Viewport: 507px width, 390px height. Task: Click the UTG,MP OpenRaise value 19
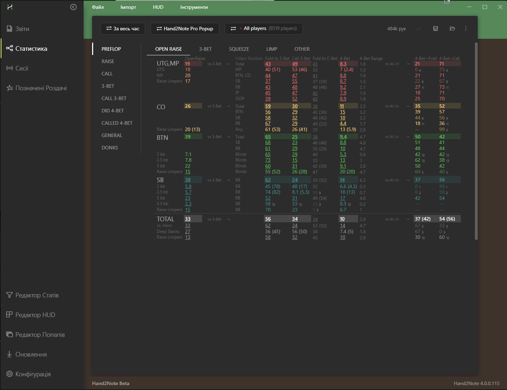tap(187, 64)
